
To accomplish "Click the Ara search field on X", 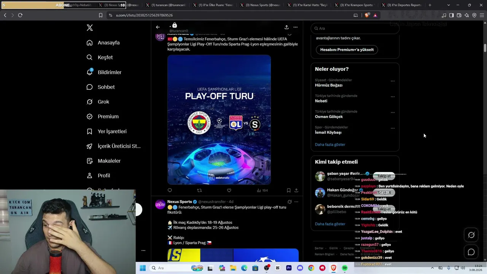I will tap(355, 29).
